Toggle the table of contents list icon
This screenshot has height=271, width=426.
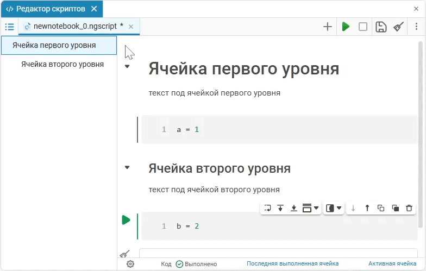pos(10,27)
